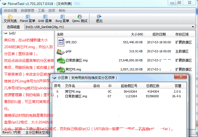Select 日常数据区.img row in 分区表
This screenshot has height=137, width=198.
(x=119, y=96)
